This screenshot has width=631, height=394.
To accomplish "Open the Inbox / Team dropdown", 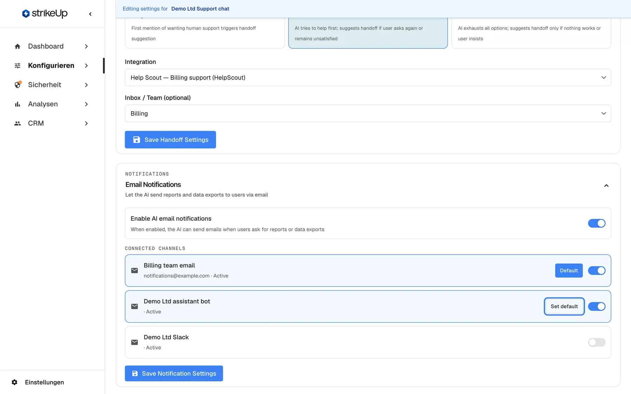I will tap(368, 113).
